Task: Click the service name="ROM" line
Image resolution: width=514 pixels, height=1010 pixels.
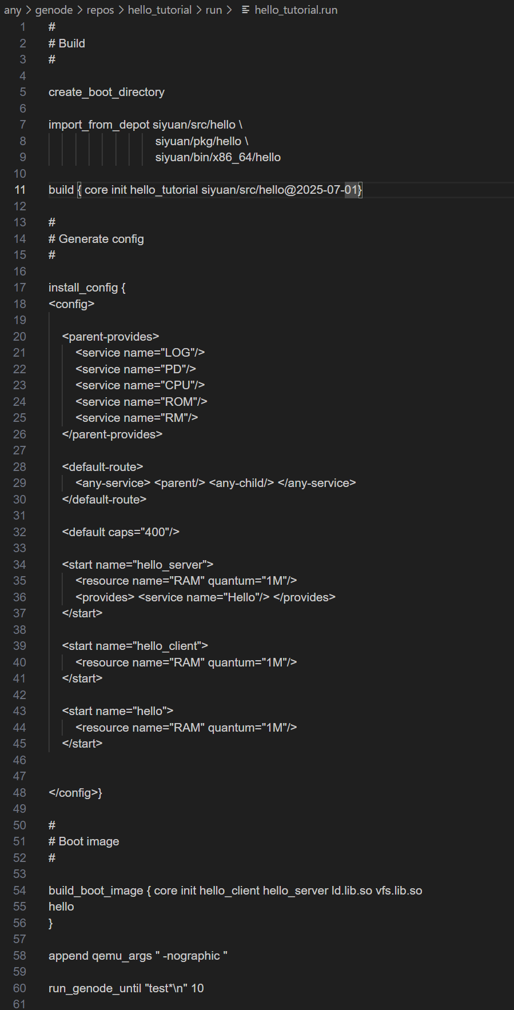Action: pos(141,402)
